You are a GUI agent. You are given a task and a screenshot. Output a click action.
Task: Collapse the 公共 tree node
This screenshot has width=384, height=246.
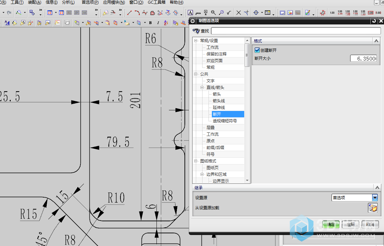tap(196, 74)
